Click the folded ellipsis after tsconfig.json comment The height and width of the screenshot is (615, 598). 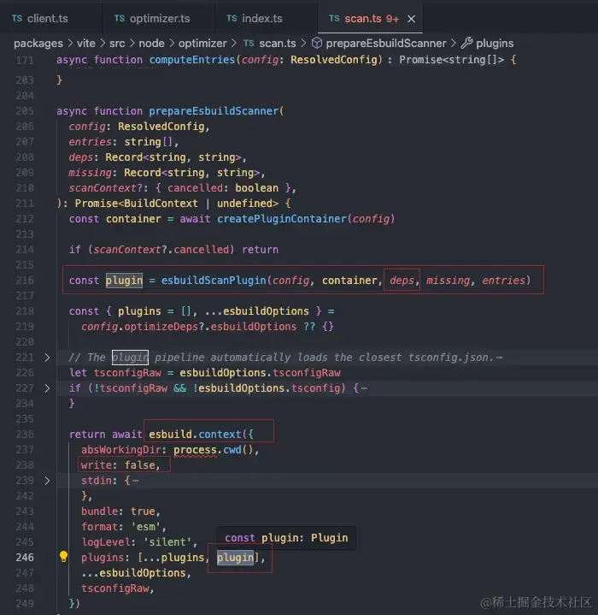(499, 358)
